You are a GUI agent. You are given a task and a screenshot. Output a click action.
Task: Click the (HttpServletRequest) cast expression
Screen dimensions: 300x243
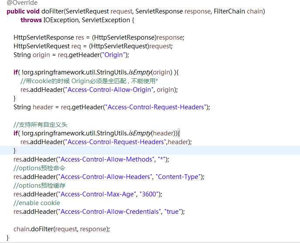[x=119, y=46]
